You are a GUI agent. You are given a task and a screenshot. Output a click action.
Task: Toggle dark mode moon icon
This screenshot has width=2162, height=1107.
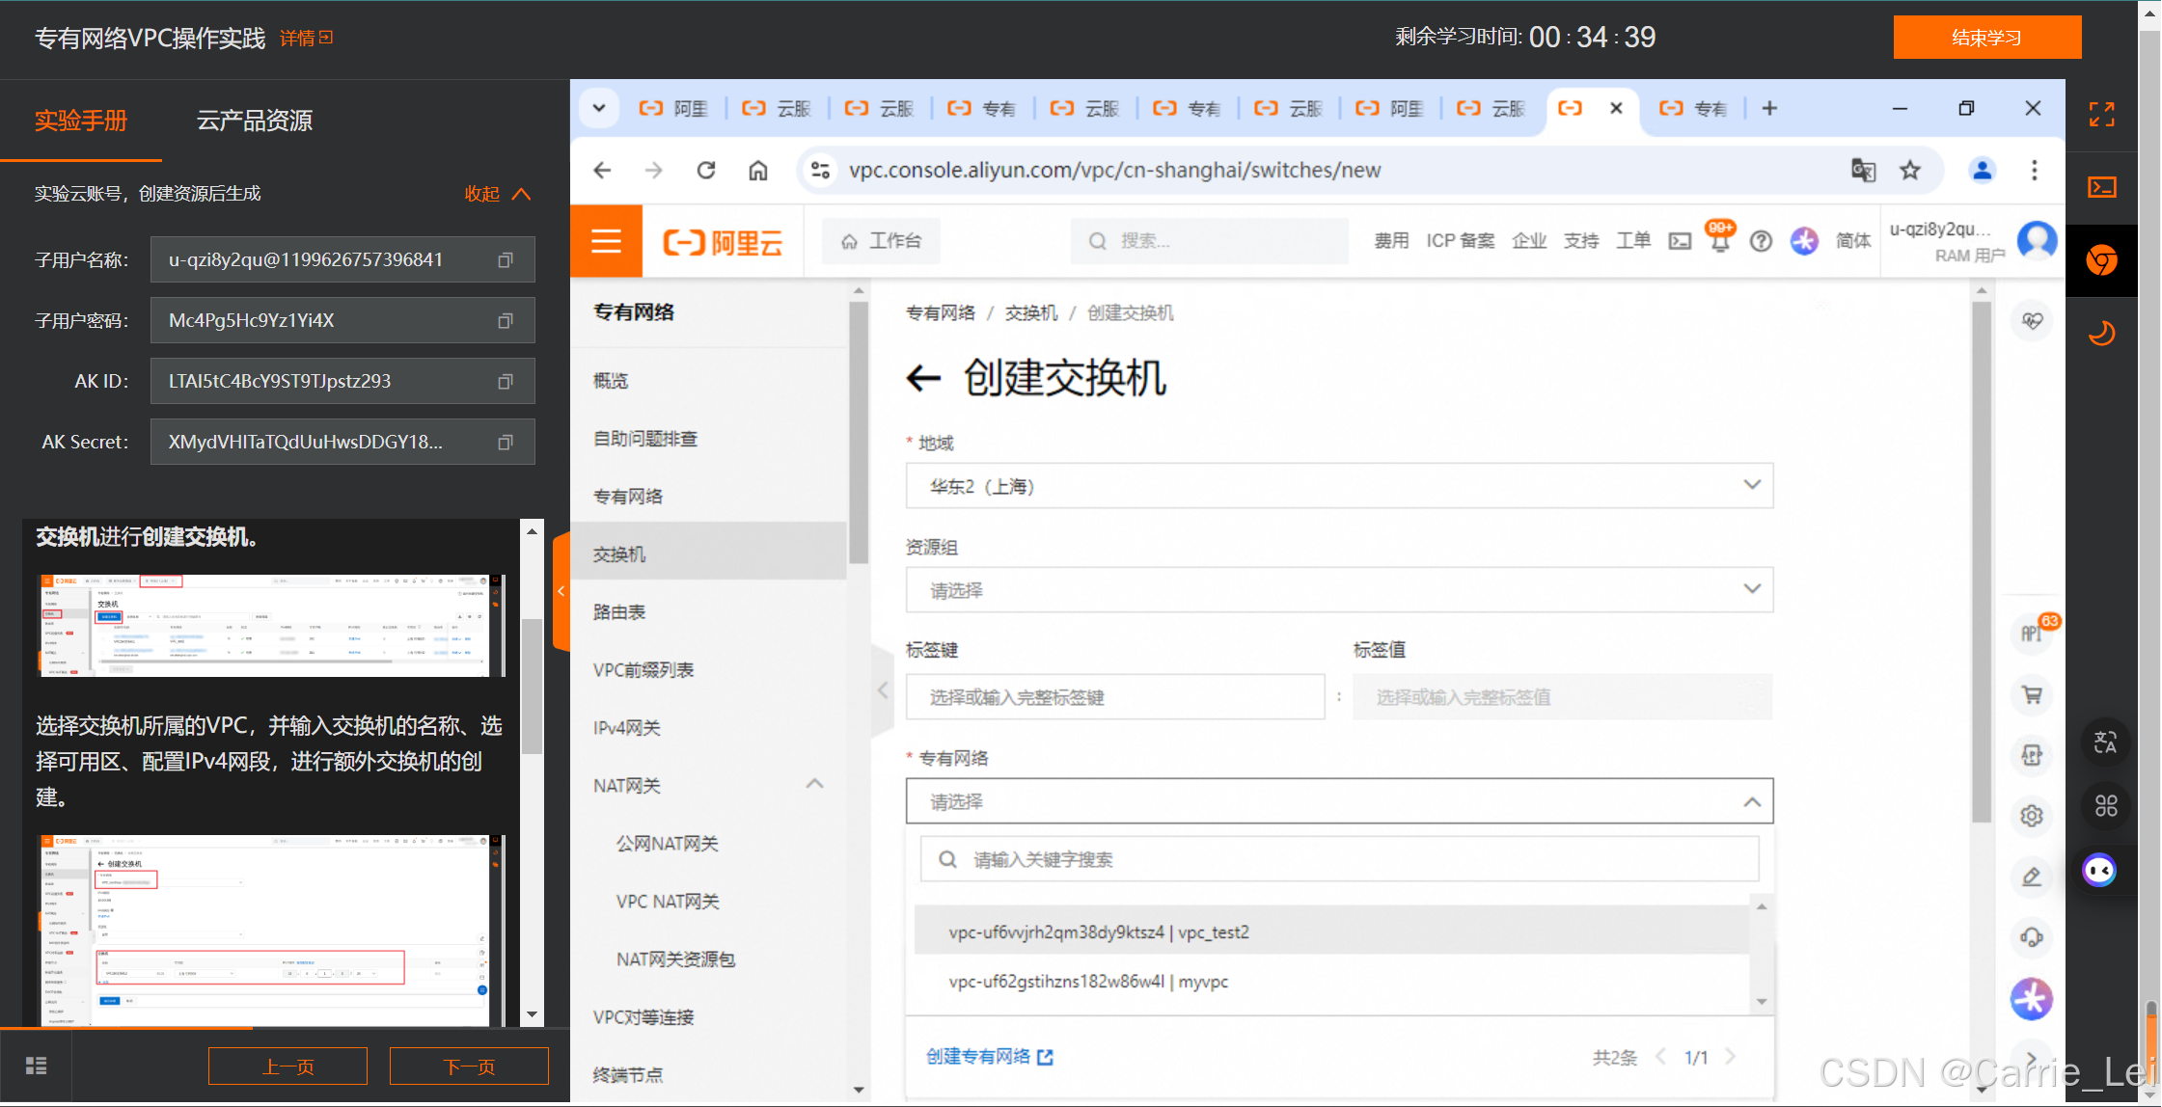[x=2102, y=334]
